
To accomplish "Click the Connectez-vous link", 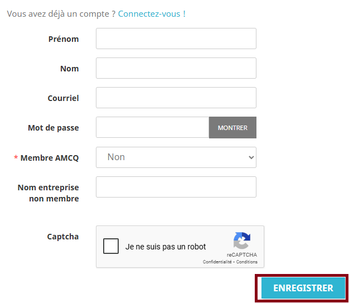I will 152,13.
